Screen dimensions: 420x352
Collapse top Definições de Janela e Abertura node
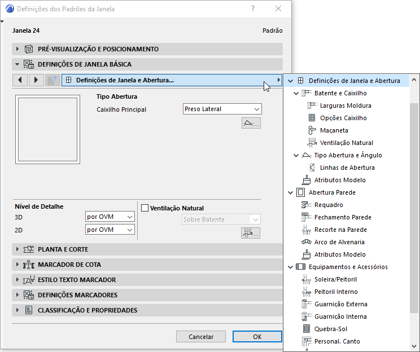(x=290, y=81)
